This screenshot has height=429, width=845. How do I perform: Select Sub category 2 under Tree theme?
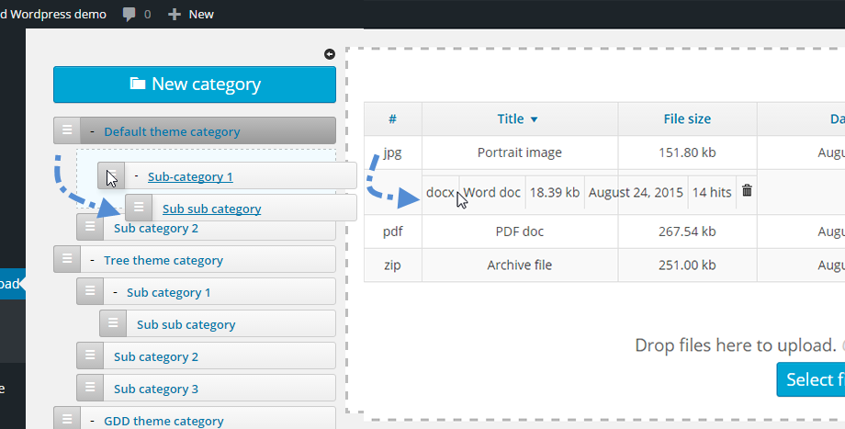pyautogui.click(x=156, y=356)
